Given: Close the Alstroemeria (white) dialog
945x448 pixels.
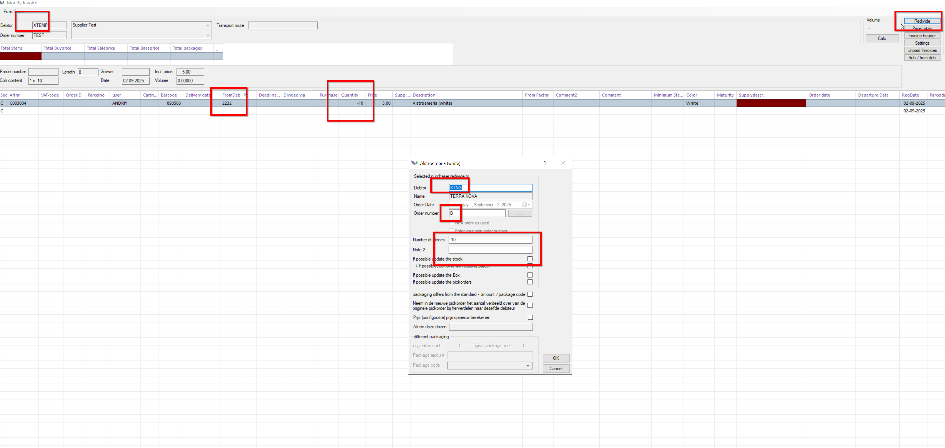Looking at the screenshot, I should pos(563,163).
